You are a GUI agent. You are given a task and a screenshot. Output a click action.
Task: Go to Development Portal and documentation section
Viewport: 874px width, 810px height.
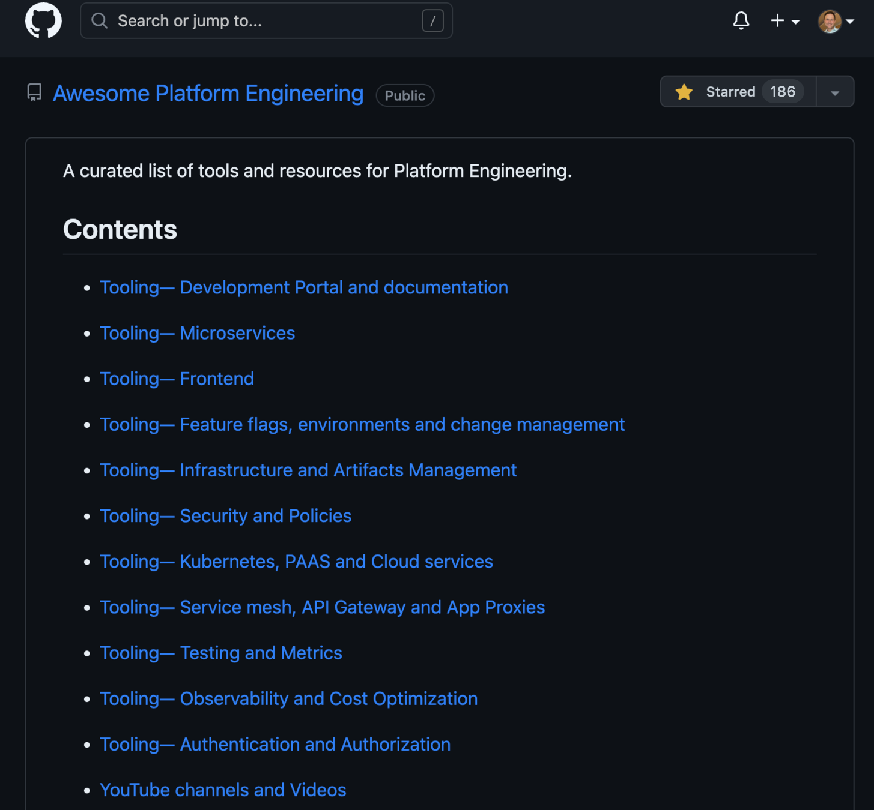click(304, 287)
